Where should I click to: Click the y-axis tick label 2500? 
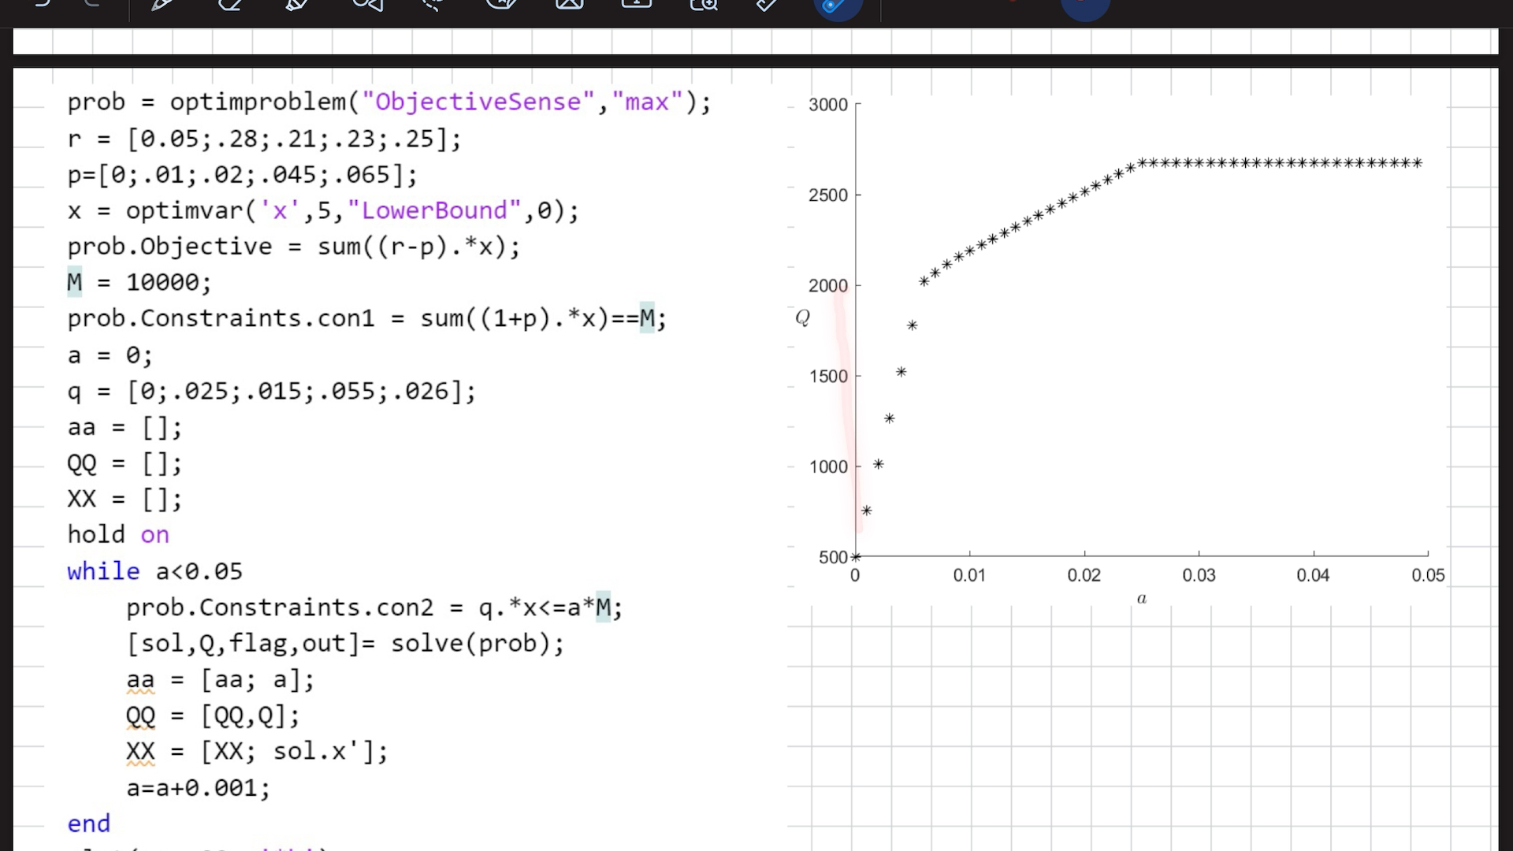pos(828,195)
